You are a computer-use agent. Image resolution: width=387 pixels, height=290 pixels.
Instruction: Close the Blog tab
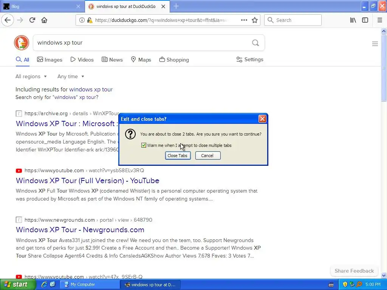78,6
